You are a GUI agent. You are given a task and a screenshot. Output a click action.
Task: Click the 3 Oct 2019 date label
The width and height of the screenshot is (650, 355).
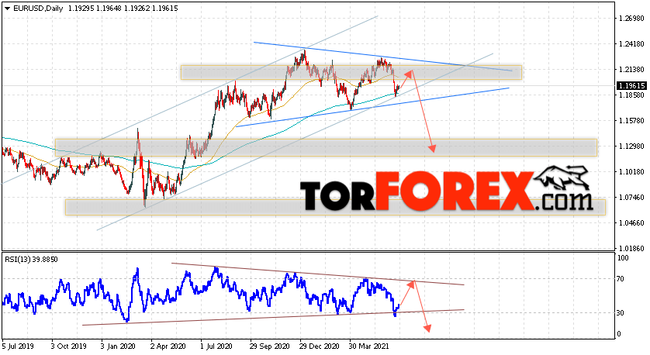(69, 346)
